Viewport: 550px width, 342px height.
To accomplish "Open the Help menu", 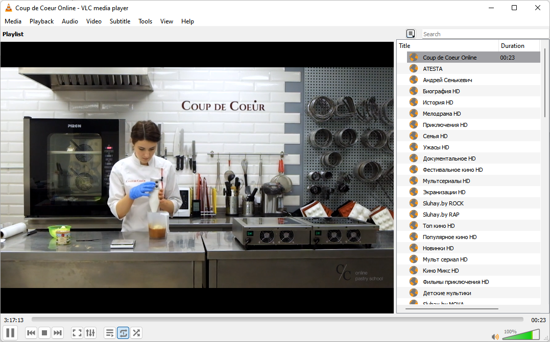I will (x=187, y=21).
